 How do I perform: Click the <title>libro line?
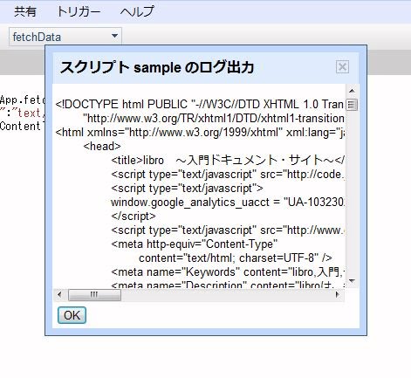(x=228, y=160)
